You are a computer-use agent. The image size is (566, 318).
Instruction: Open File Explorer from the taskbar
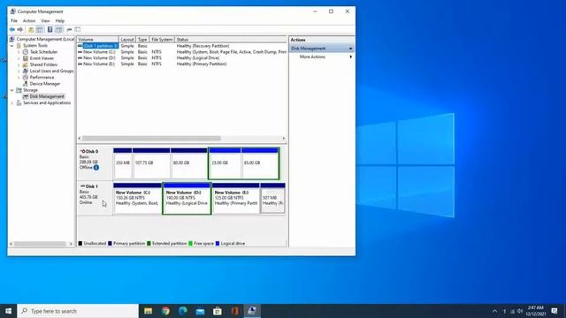[148, 311]
